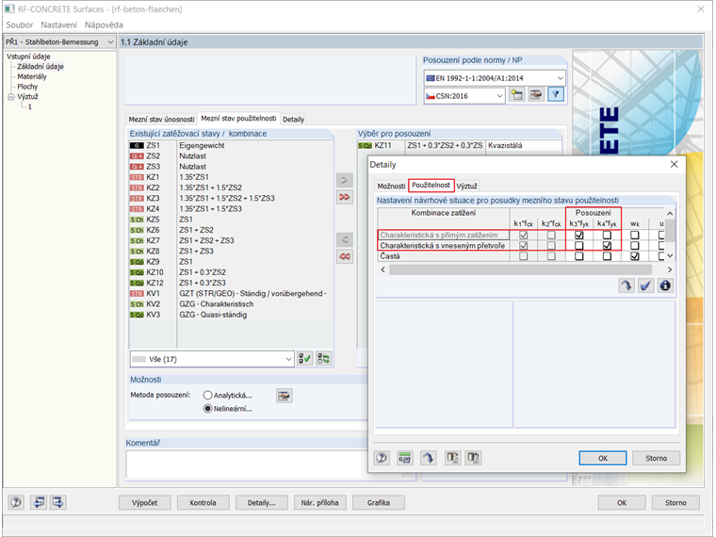Click the double left arrow to remove all load cases
Image resolution: width=716 pixels, height=537 pixels.
[x=344, y=256]
